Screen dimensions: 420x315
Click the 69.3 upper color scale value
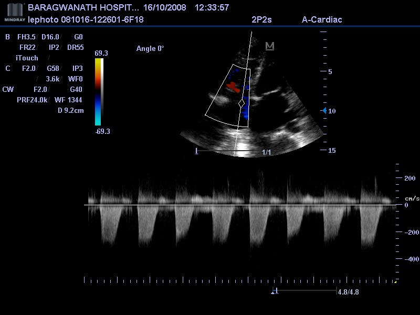coord(101,53)
